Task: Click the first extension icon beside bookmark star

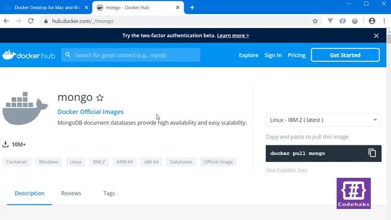Action: click(x=330, y=21)
